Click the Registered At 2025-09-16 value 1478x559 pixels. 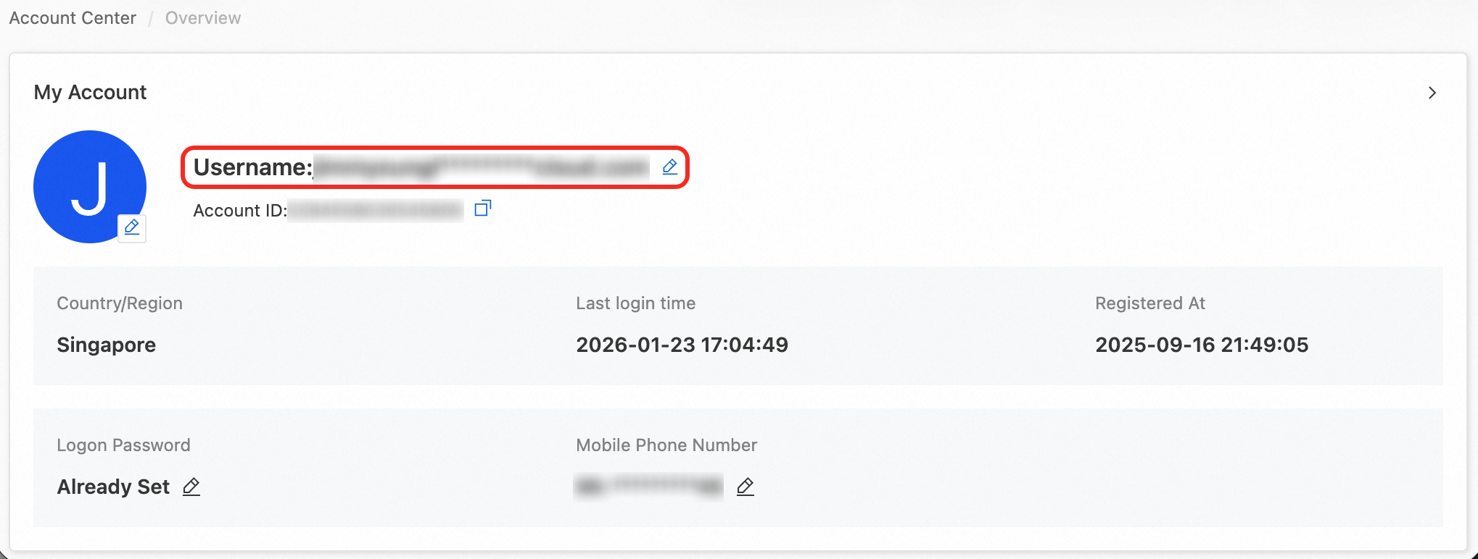1202,345
